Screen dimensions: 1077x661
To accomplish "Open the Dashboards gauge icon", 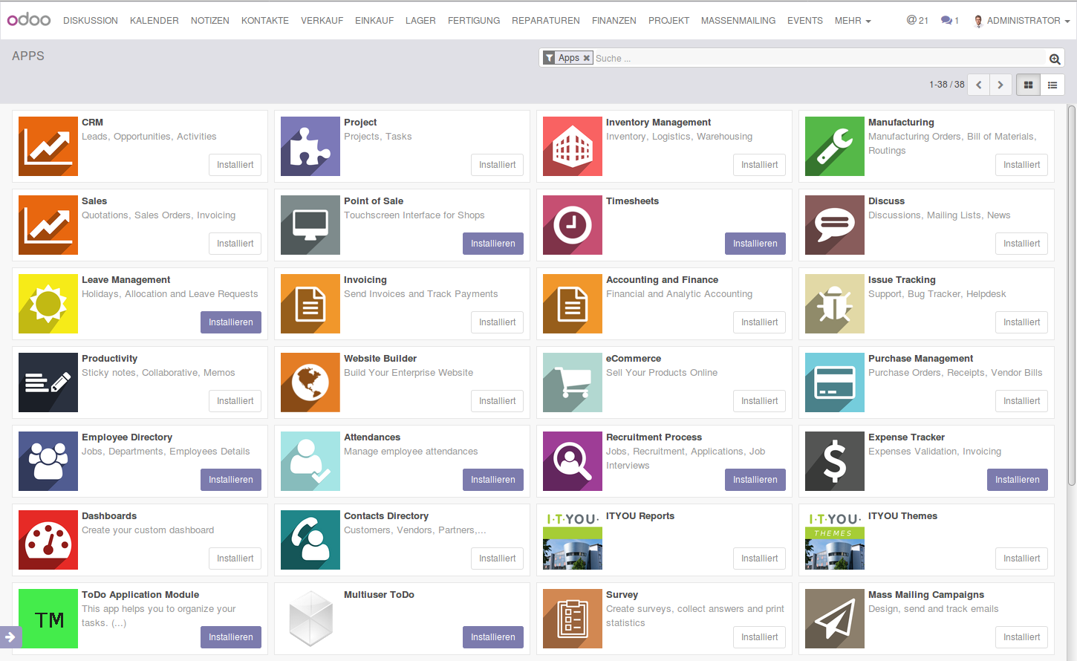I will (x=48, y=540).
